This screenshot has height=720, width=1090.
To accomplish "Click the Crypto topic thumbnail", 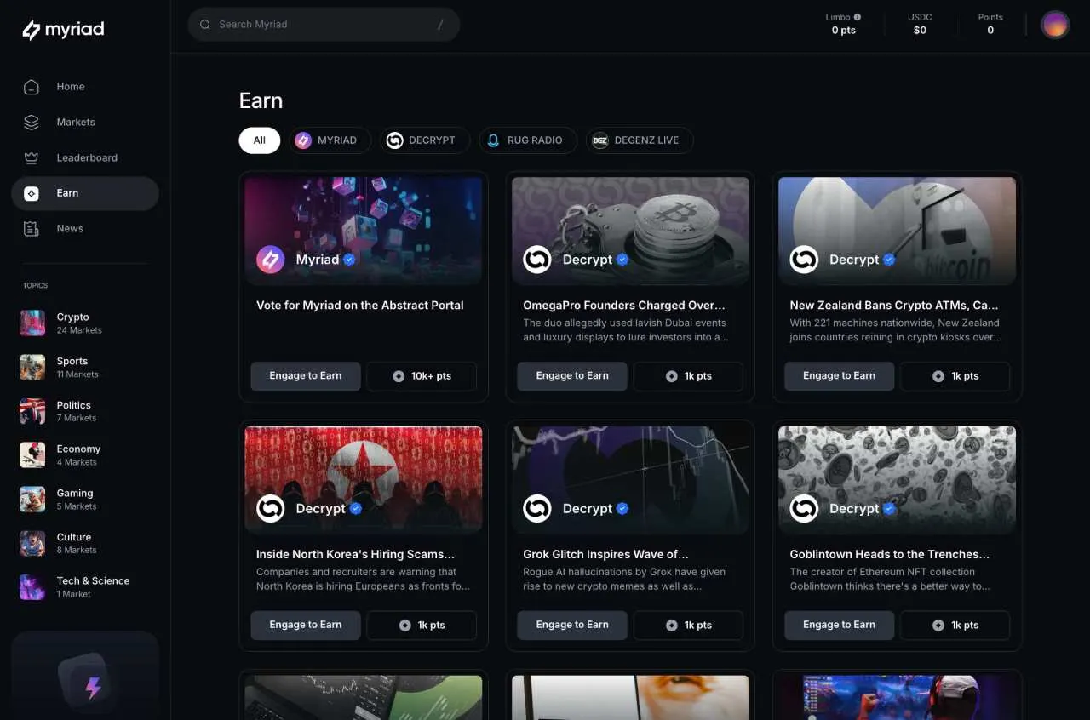I will coord(32,323).
